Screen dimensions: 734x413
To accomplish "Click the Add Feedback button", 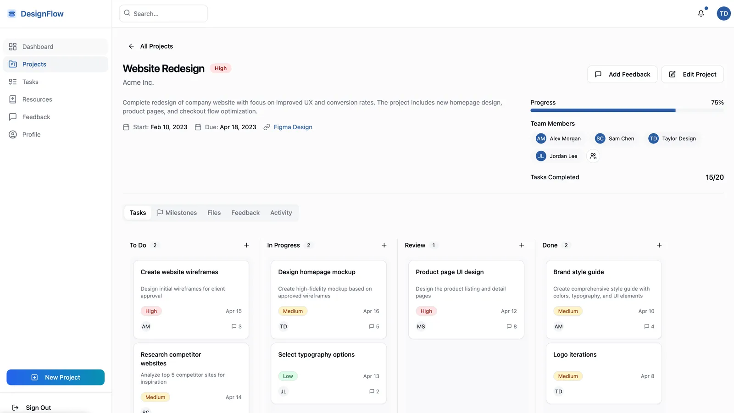I will pyautogui.click(x=623, y=74).
